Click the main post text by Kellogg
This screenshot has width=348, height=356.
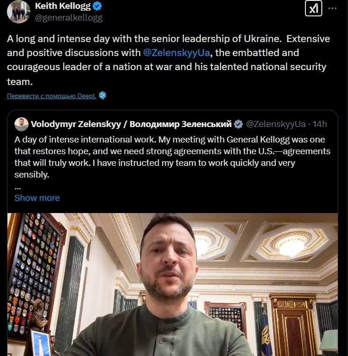pos(168,60)
